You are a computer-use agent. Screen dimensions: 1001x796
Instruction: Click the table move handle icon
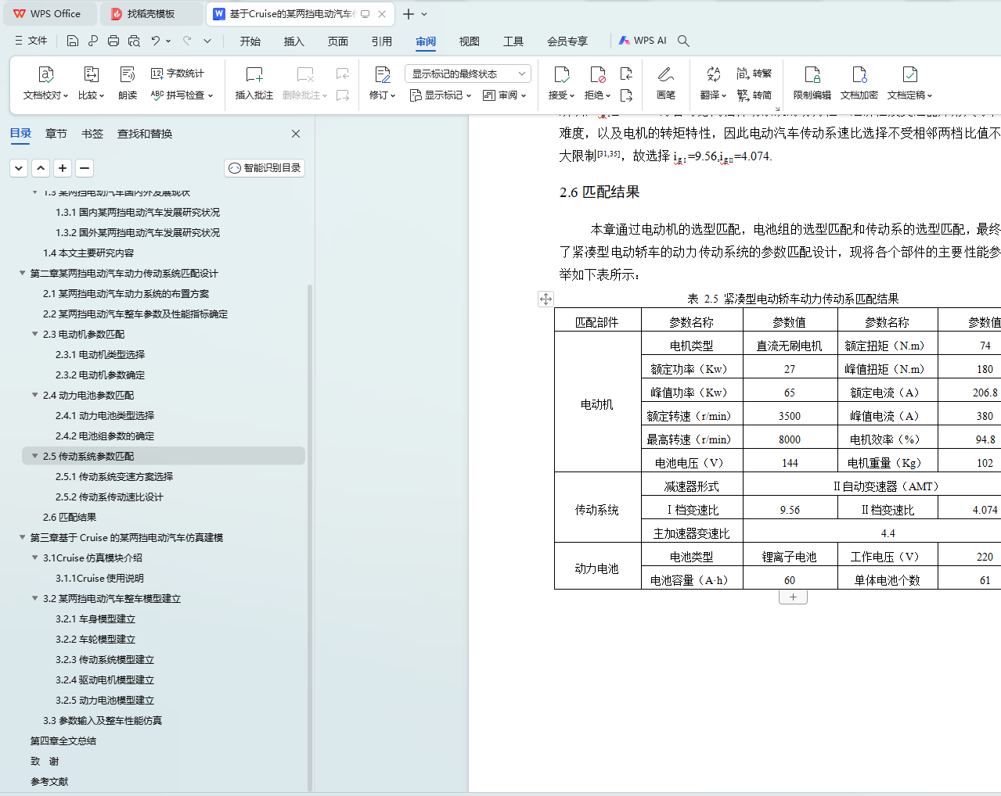point(546,299)
